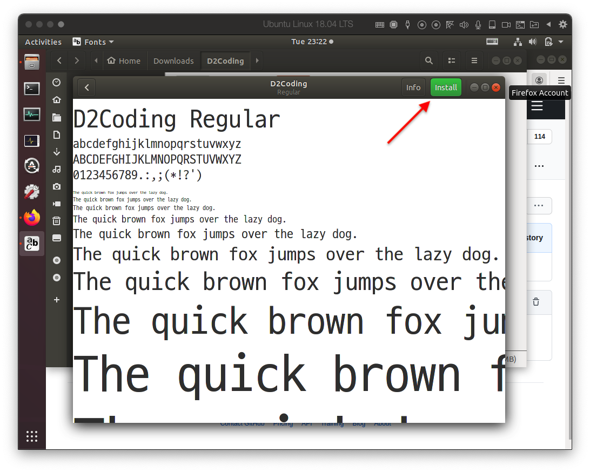Open Firefox Account button

point(539,80)
